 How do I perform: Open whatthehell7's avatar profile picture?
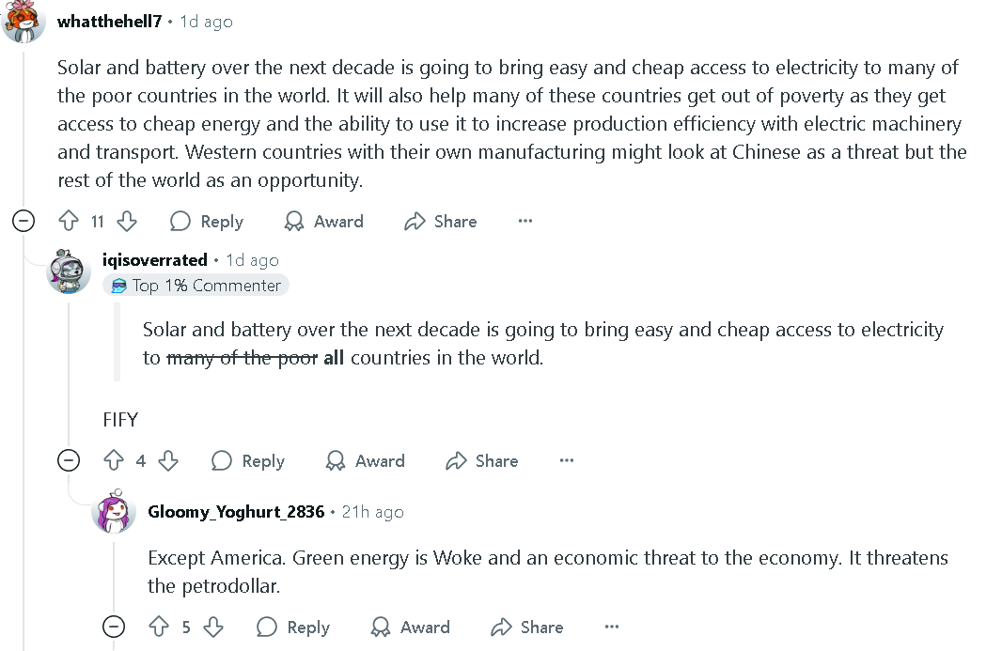(24, 22)
